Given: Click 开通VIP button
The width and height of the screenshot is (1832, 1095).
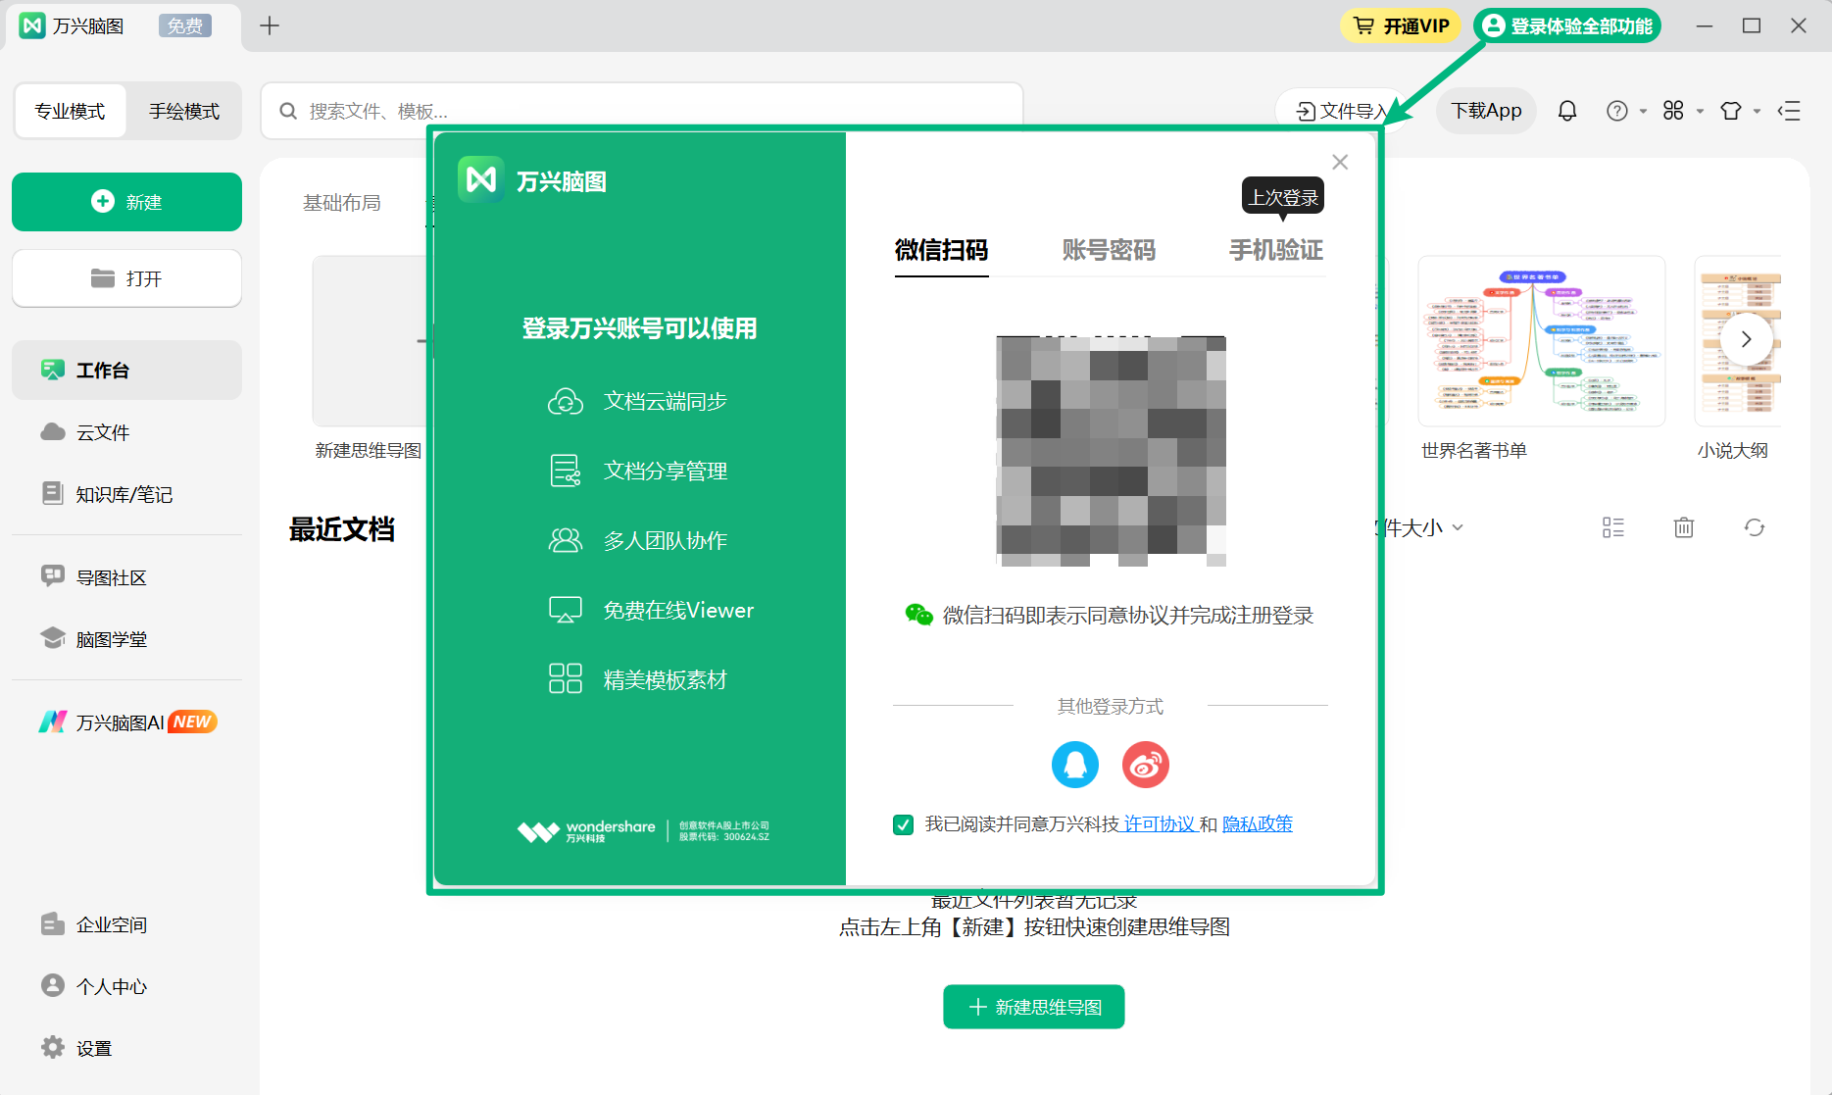Looking at the screenshot, I should [1401, 25].
